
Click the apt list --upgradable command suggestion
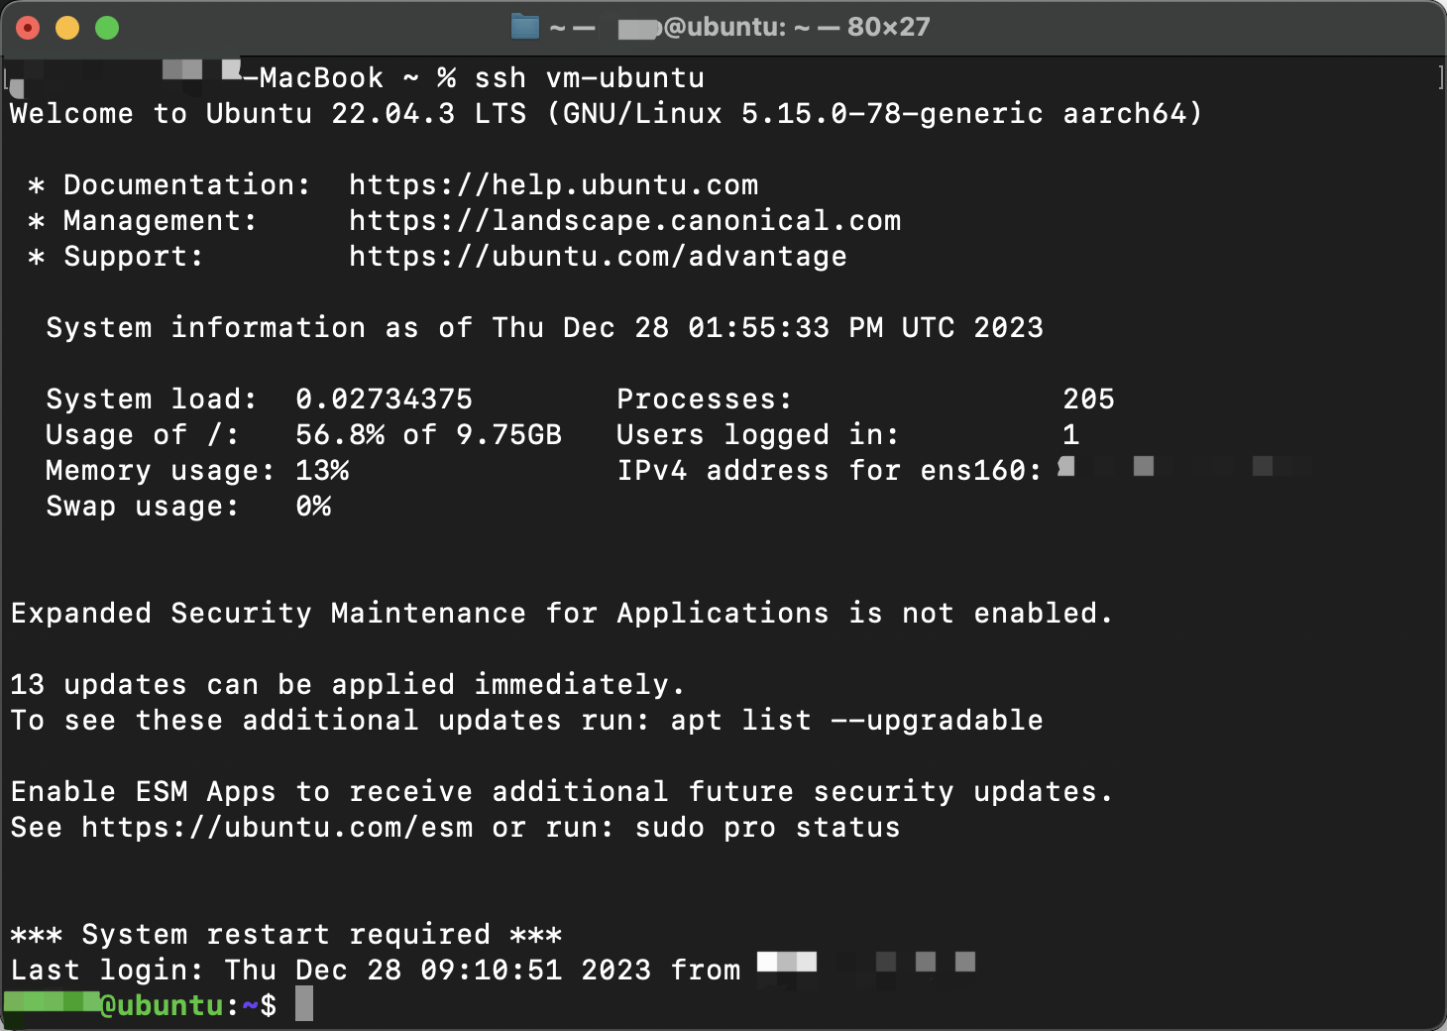pyautogui.click(x=856, y=720)
